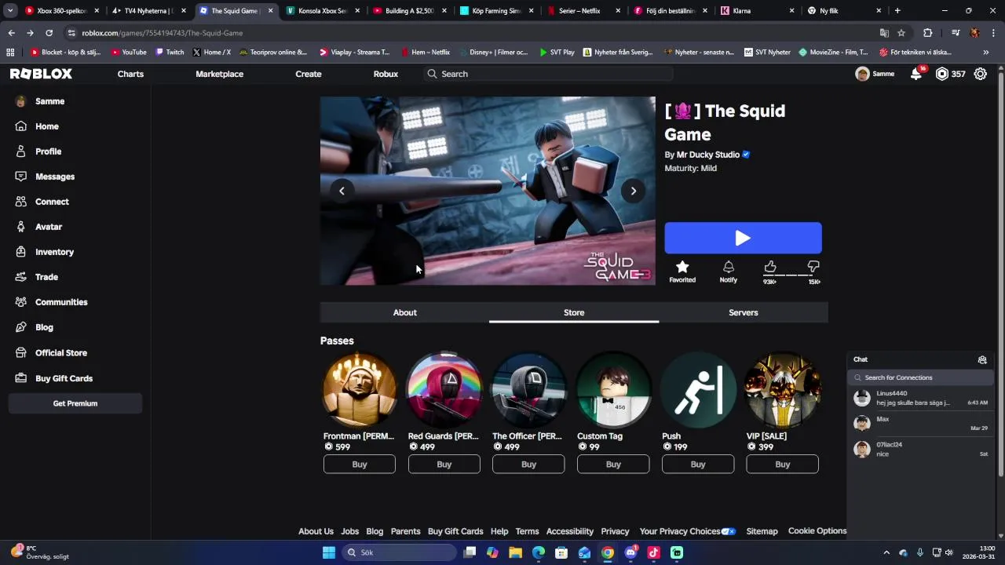
Task: Open the VIP pass thumbnail
Action: pos(783,390)
